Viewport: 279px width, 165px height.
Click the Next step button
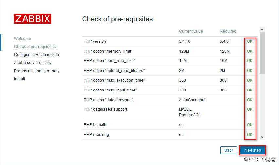(252, 150)
